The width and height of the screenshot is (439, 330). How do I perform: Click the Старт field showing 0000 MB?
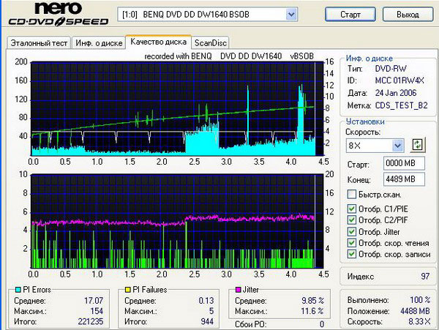coord(404,163)
